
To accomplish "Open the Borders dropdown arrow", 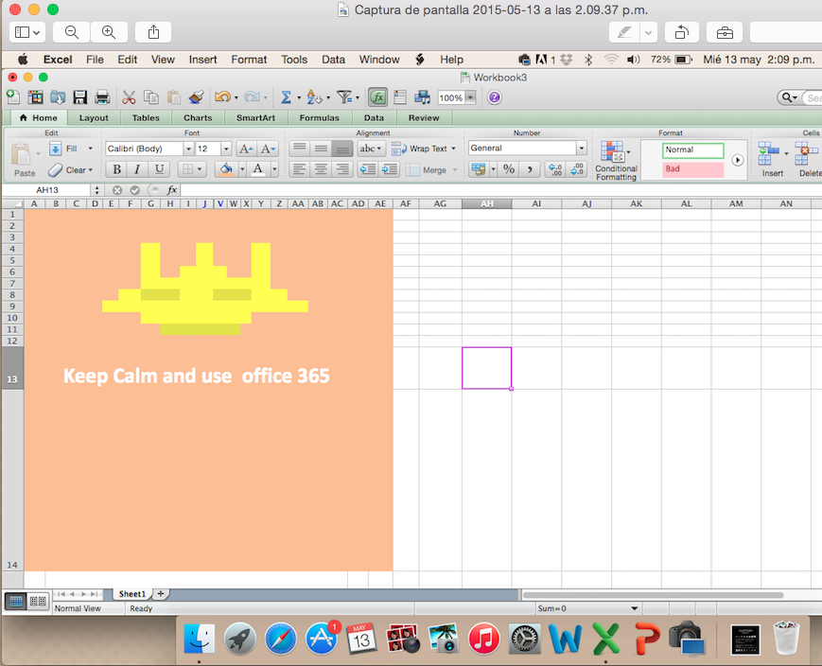I will click(200, 168).
